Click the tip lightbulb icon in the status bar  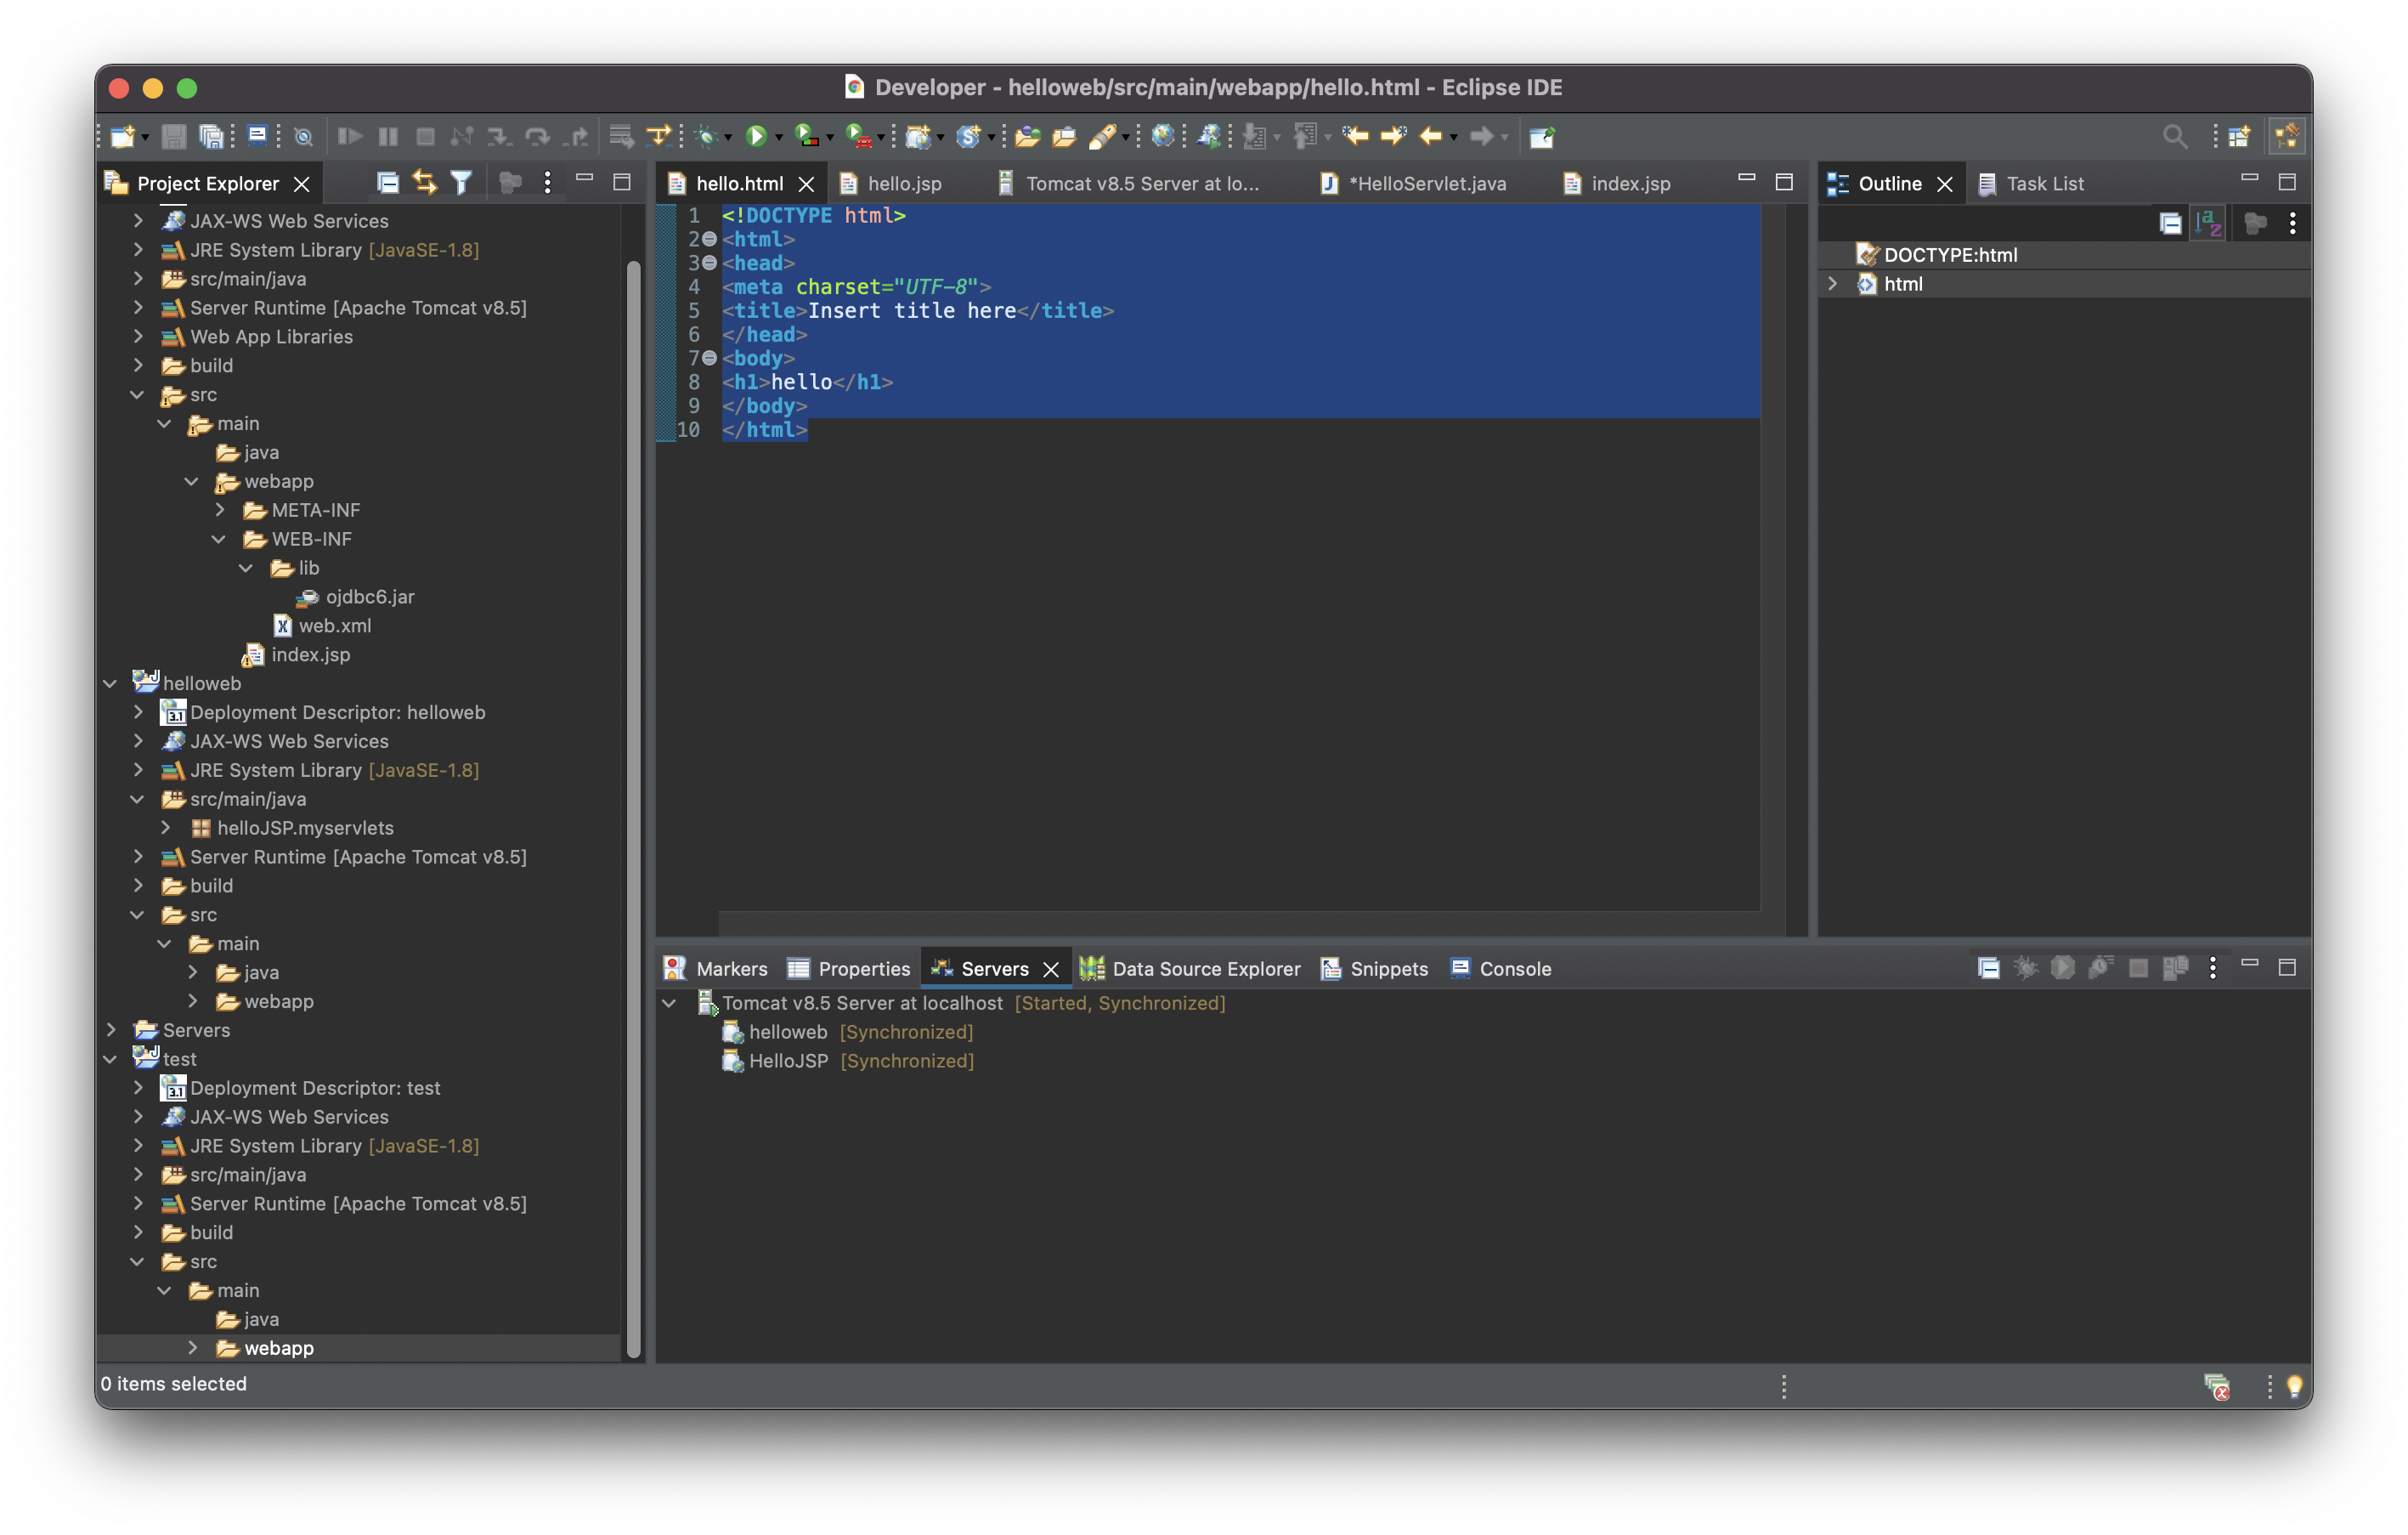pos(2294,1386)
